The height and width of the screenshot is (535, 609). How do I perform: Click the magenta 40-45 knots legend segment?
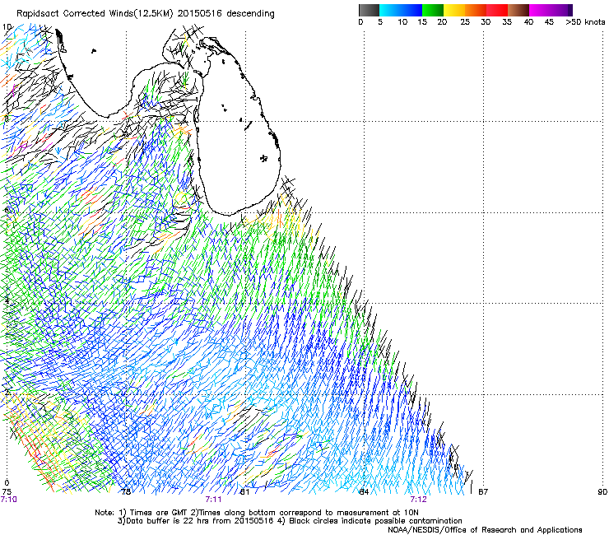click(x=540, y=10)
